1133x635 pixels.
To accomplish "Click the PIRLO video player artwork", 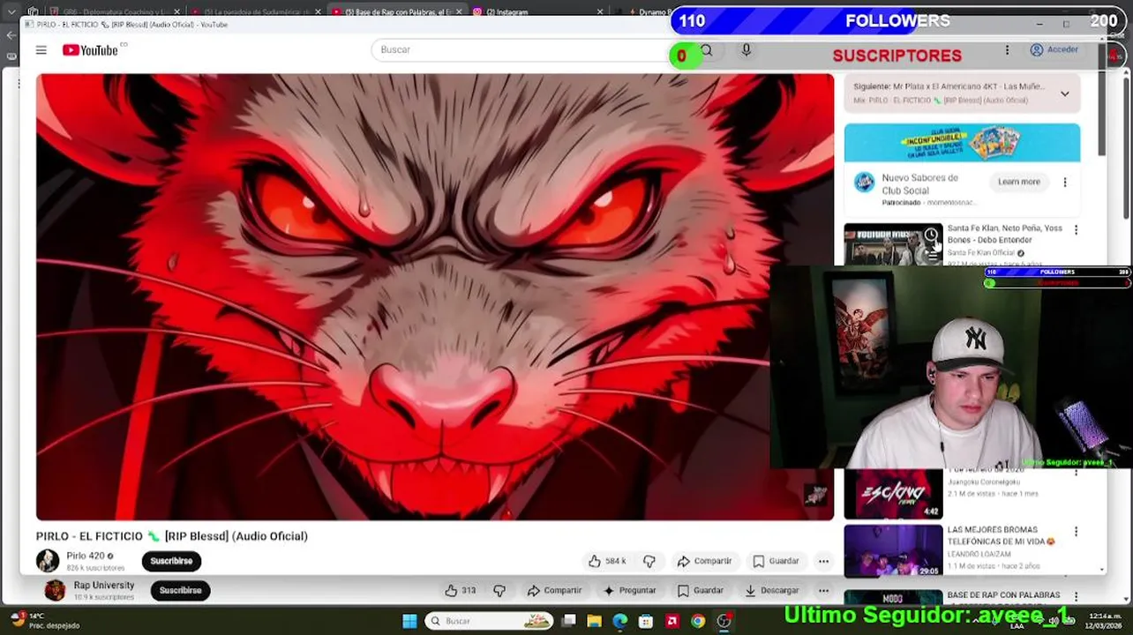I will pos(434,297).
